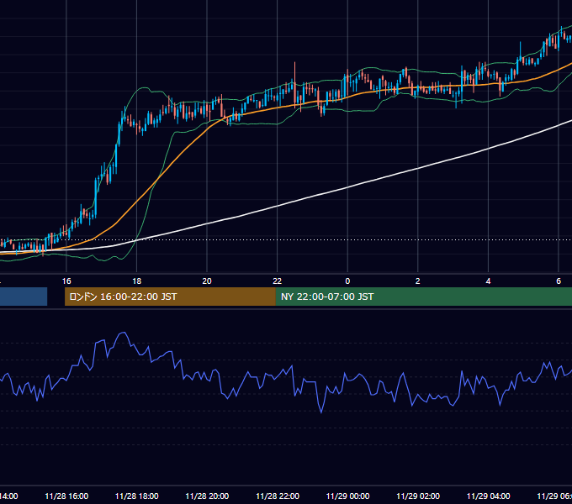Click the 11/28 22:00 date label

278,496
